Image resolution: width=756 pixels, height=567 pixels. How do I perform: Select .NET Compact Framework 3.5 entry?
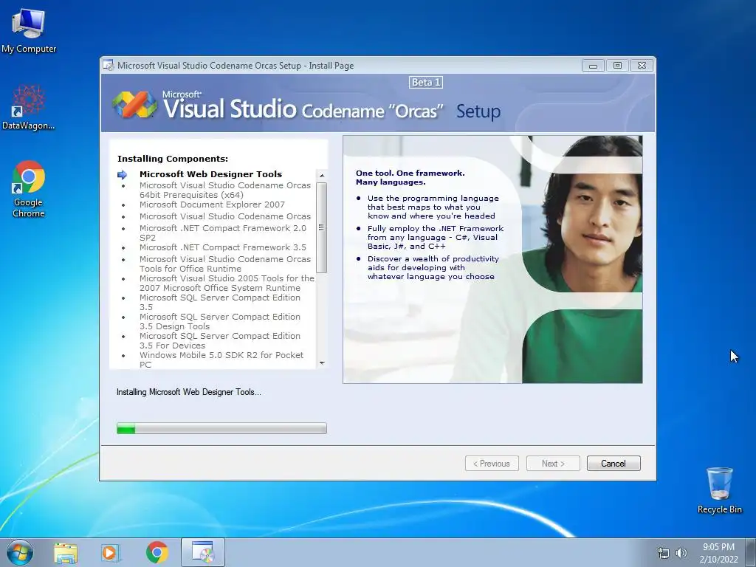click(x=223, y=247)
